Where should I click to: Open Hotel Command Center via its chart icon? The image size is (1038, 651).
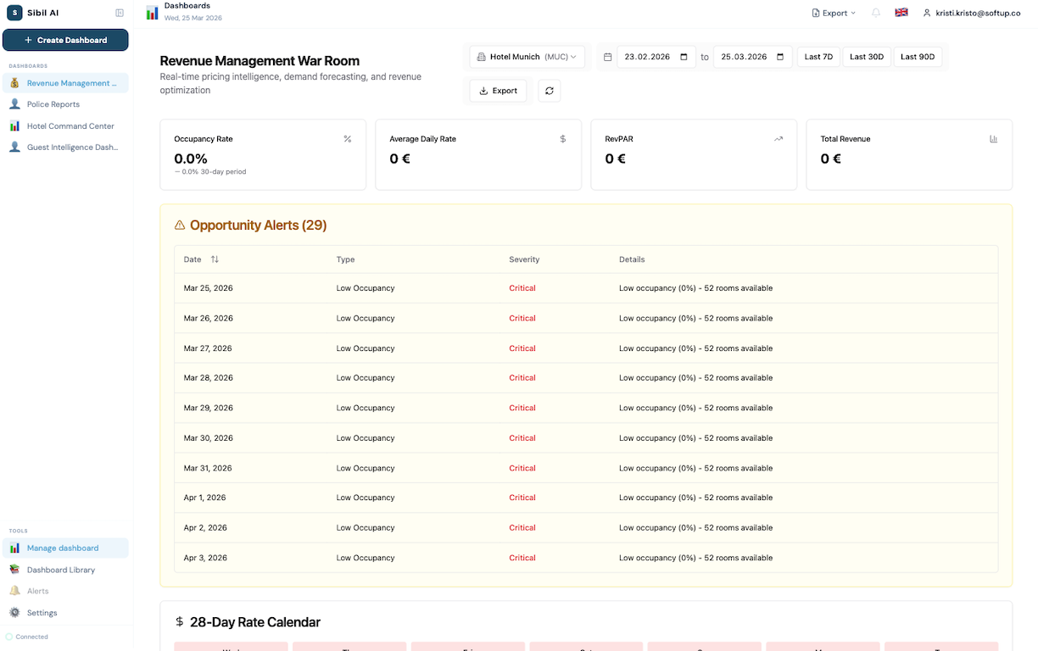coord(15,125)
